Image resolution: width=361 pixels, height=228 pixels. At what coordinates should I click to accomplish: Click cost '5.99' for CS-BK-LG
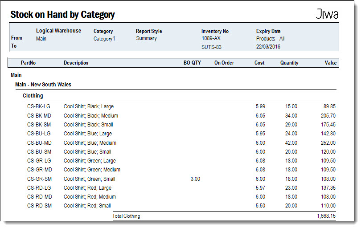point(260,106)
